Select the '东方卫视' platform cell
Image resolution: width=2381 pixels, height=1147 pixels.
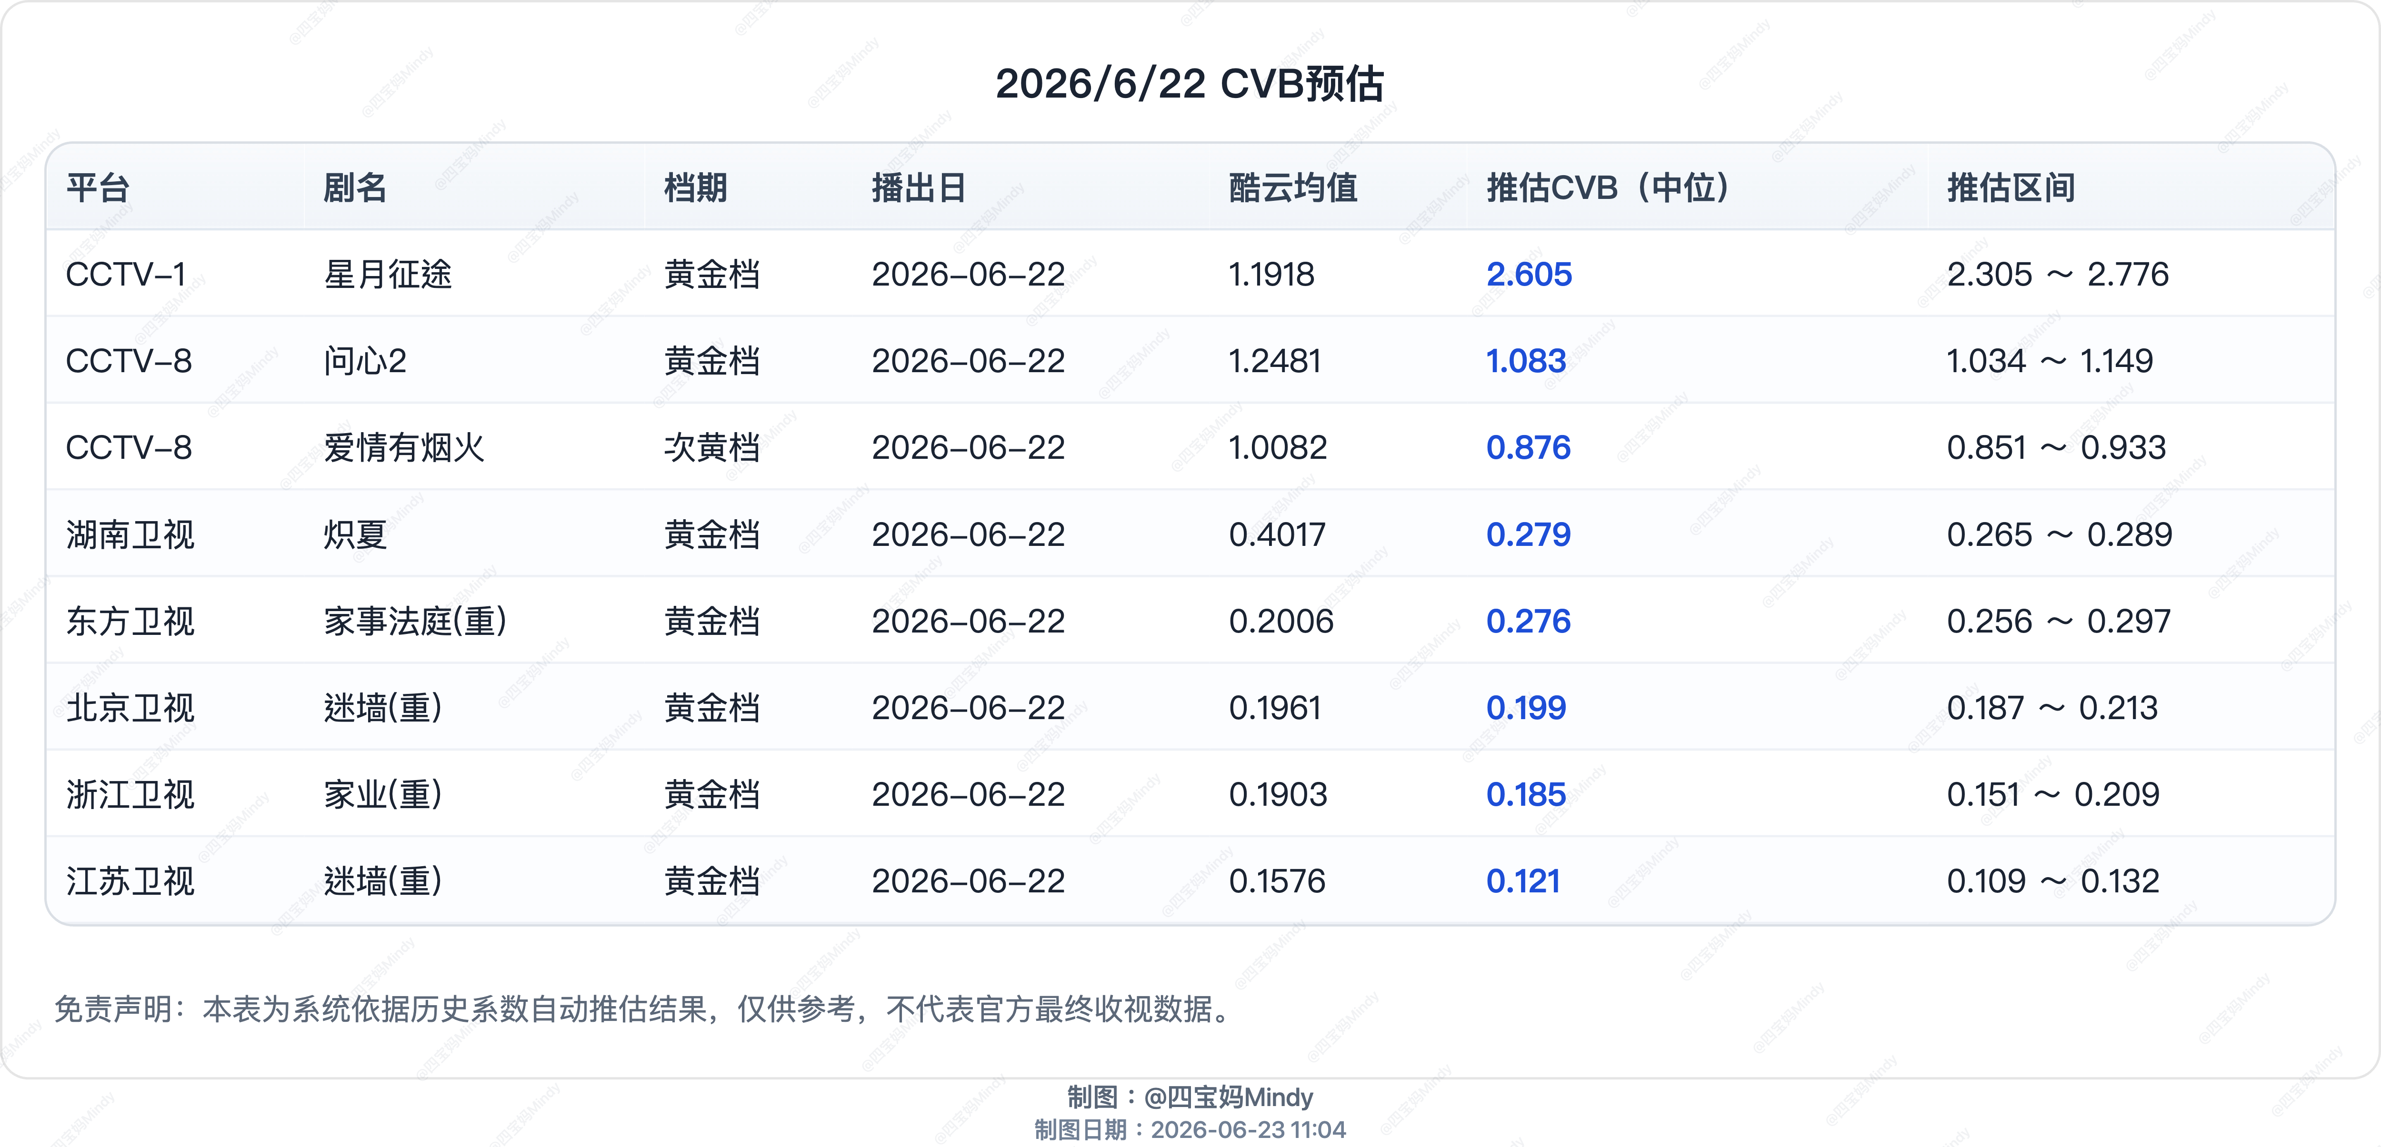[130, 622]
